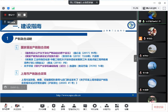Open the apps icon in toolbar
The image size is (168, 112).
(x=117, y=106)
